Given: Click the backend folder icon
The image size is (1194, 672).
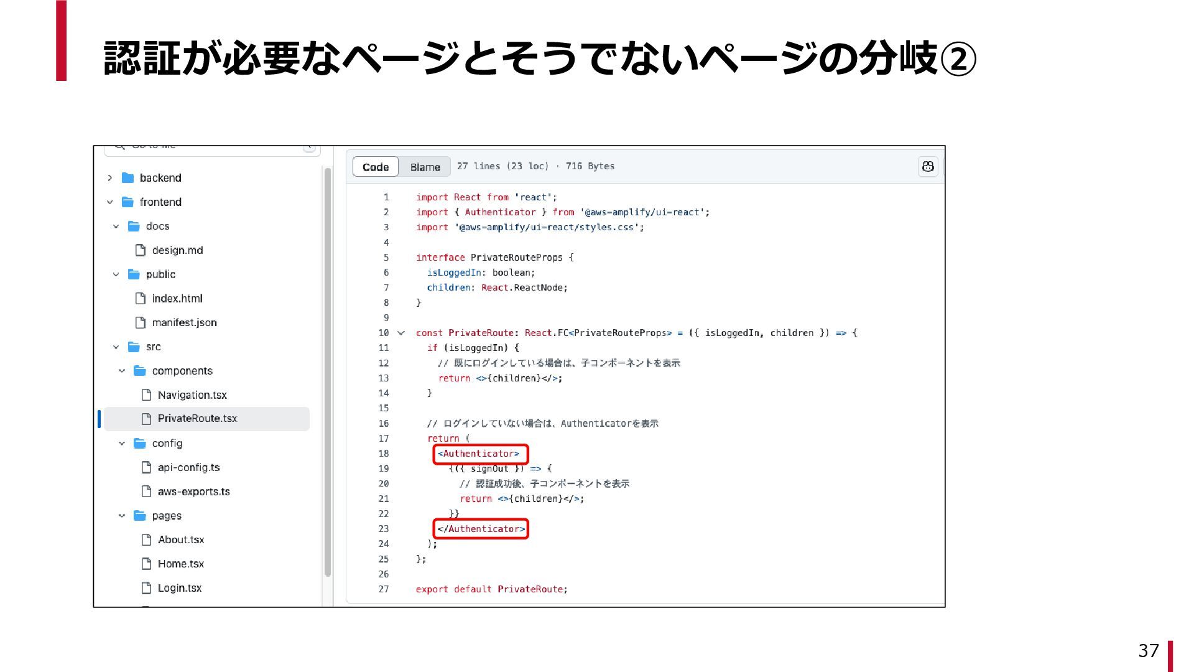Looking at the screenshot, I should (x=128, y=178).
